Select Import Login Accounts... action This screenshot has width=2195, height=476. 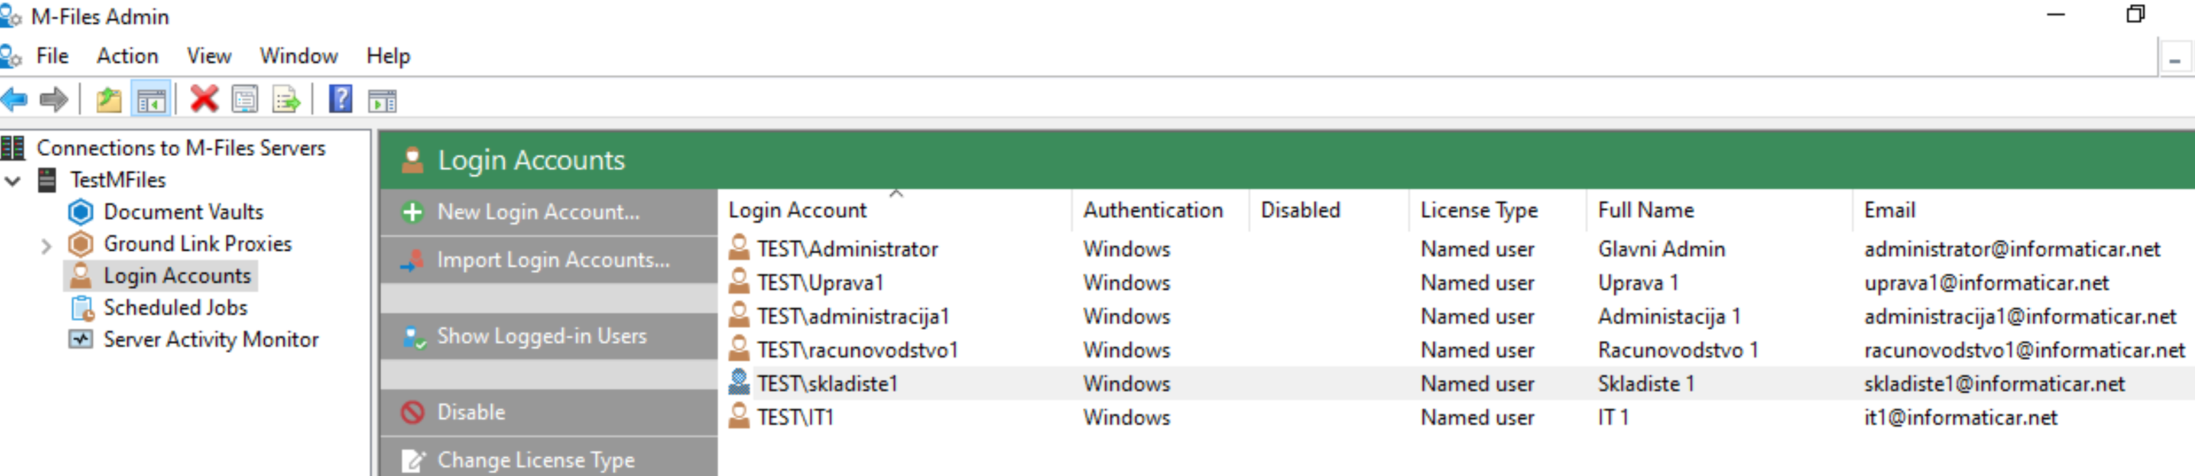point(549,260)
